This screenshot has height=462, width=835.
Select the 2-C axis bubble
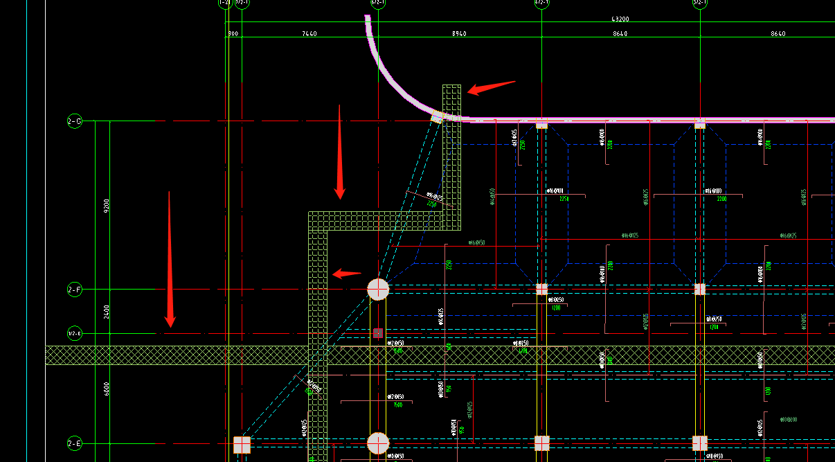74,121
